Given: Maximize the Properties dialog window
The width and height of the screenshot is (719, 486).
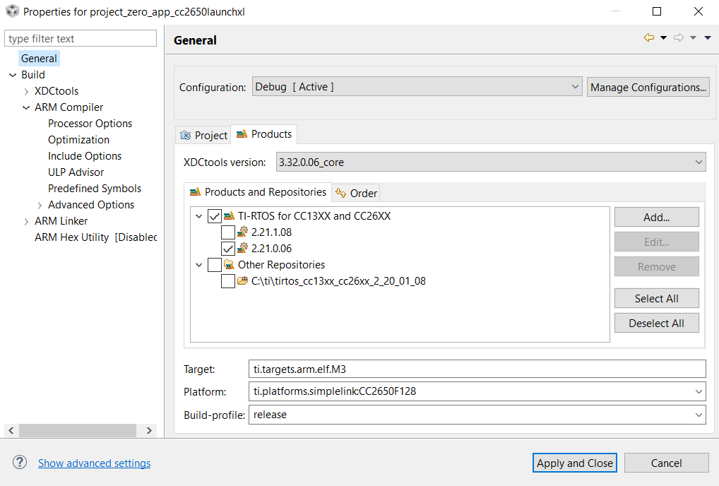Looking at the screenshot, I should [657, 11].
